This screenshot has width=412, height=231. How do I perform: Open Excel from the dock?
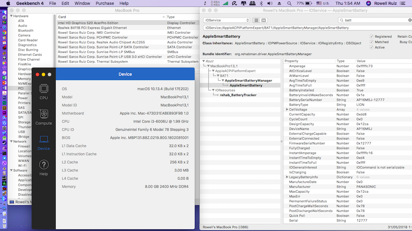pyautogui.click(x=4, y=78)
